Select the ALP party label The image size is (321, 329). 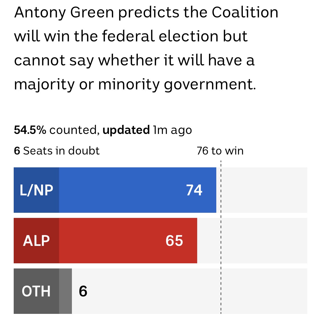[x=36, y=241]
